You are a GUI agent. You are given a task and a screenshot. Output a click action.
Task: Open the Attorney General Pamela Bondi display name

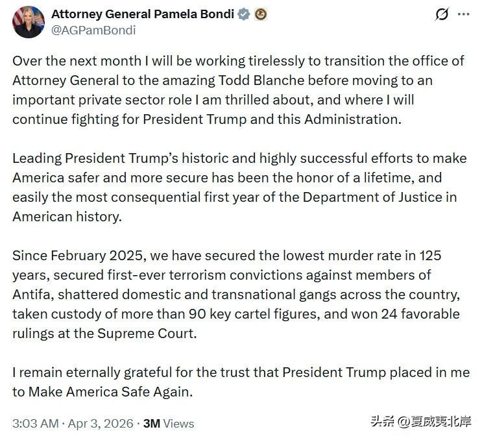(x=143, y=14)
